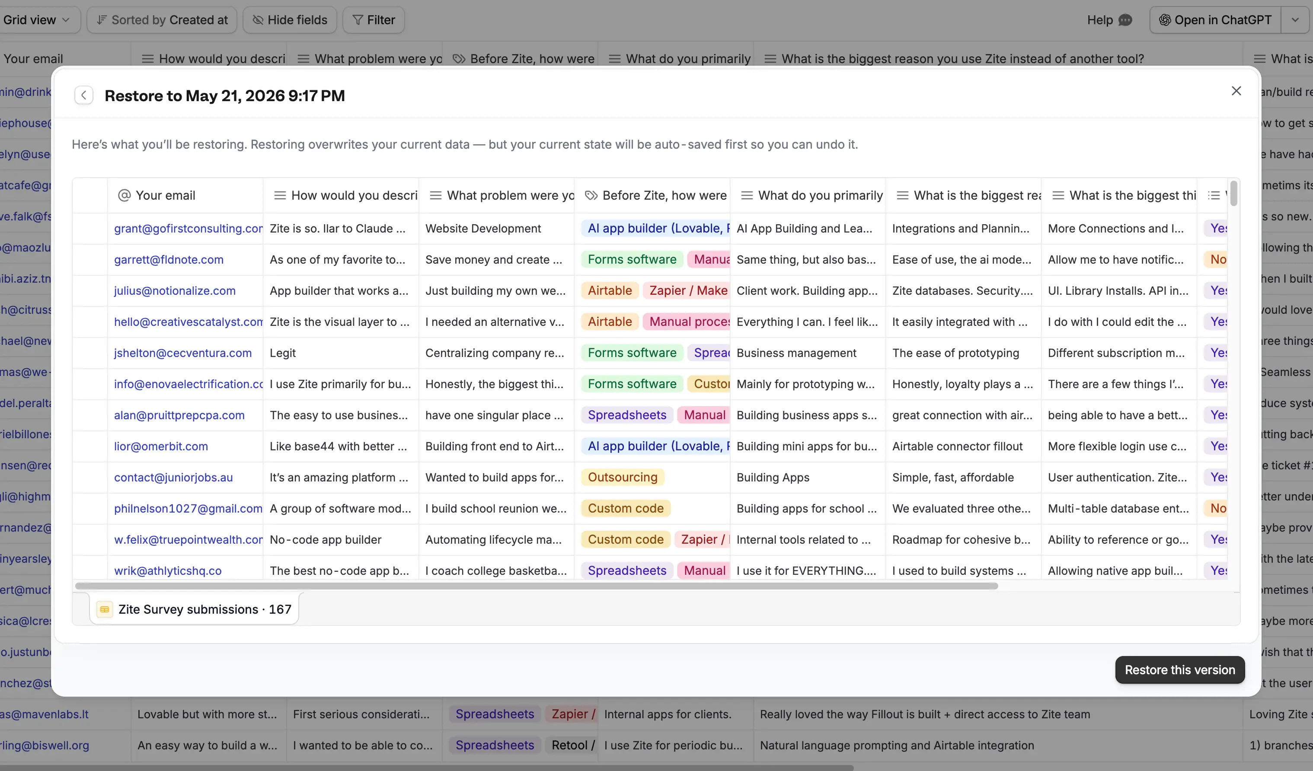Click background email ling@biswell.org
The height and width of the screenshot is (771, 1313).
click(44, 745)
